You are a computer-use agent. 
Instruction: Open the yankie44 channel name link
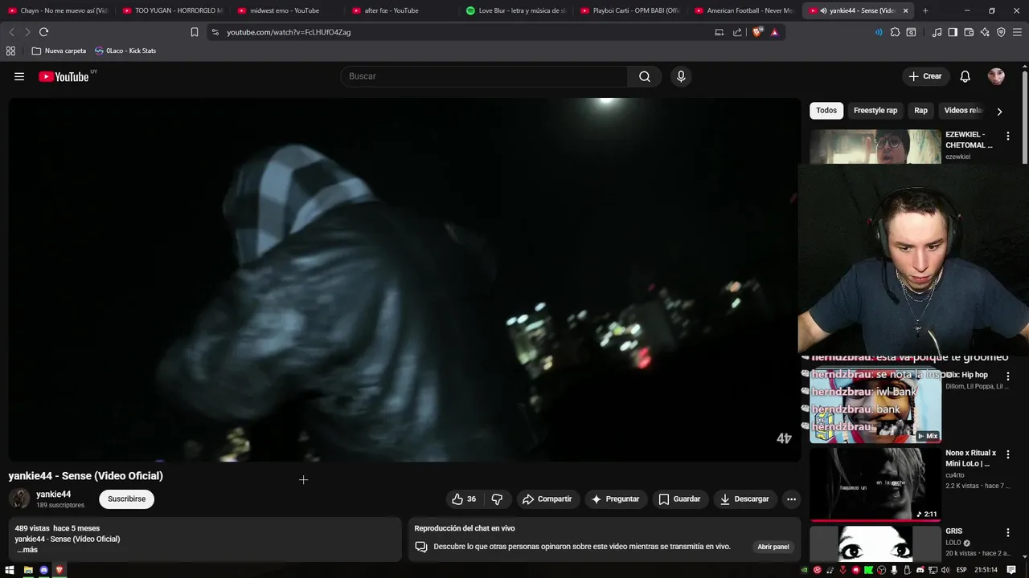click(53, 495)
